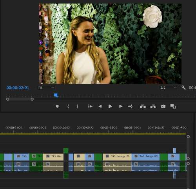Select the small green clip on upper video track
Image resolution: width=196 pixels, height=189 pixels.
click(66, 150)
